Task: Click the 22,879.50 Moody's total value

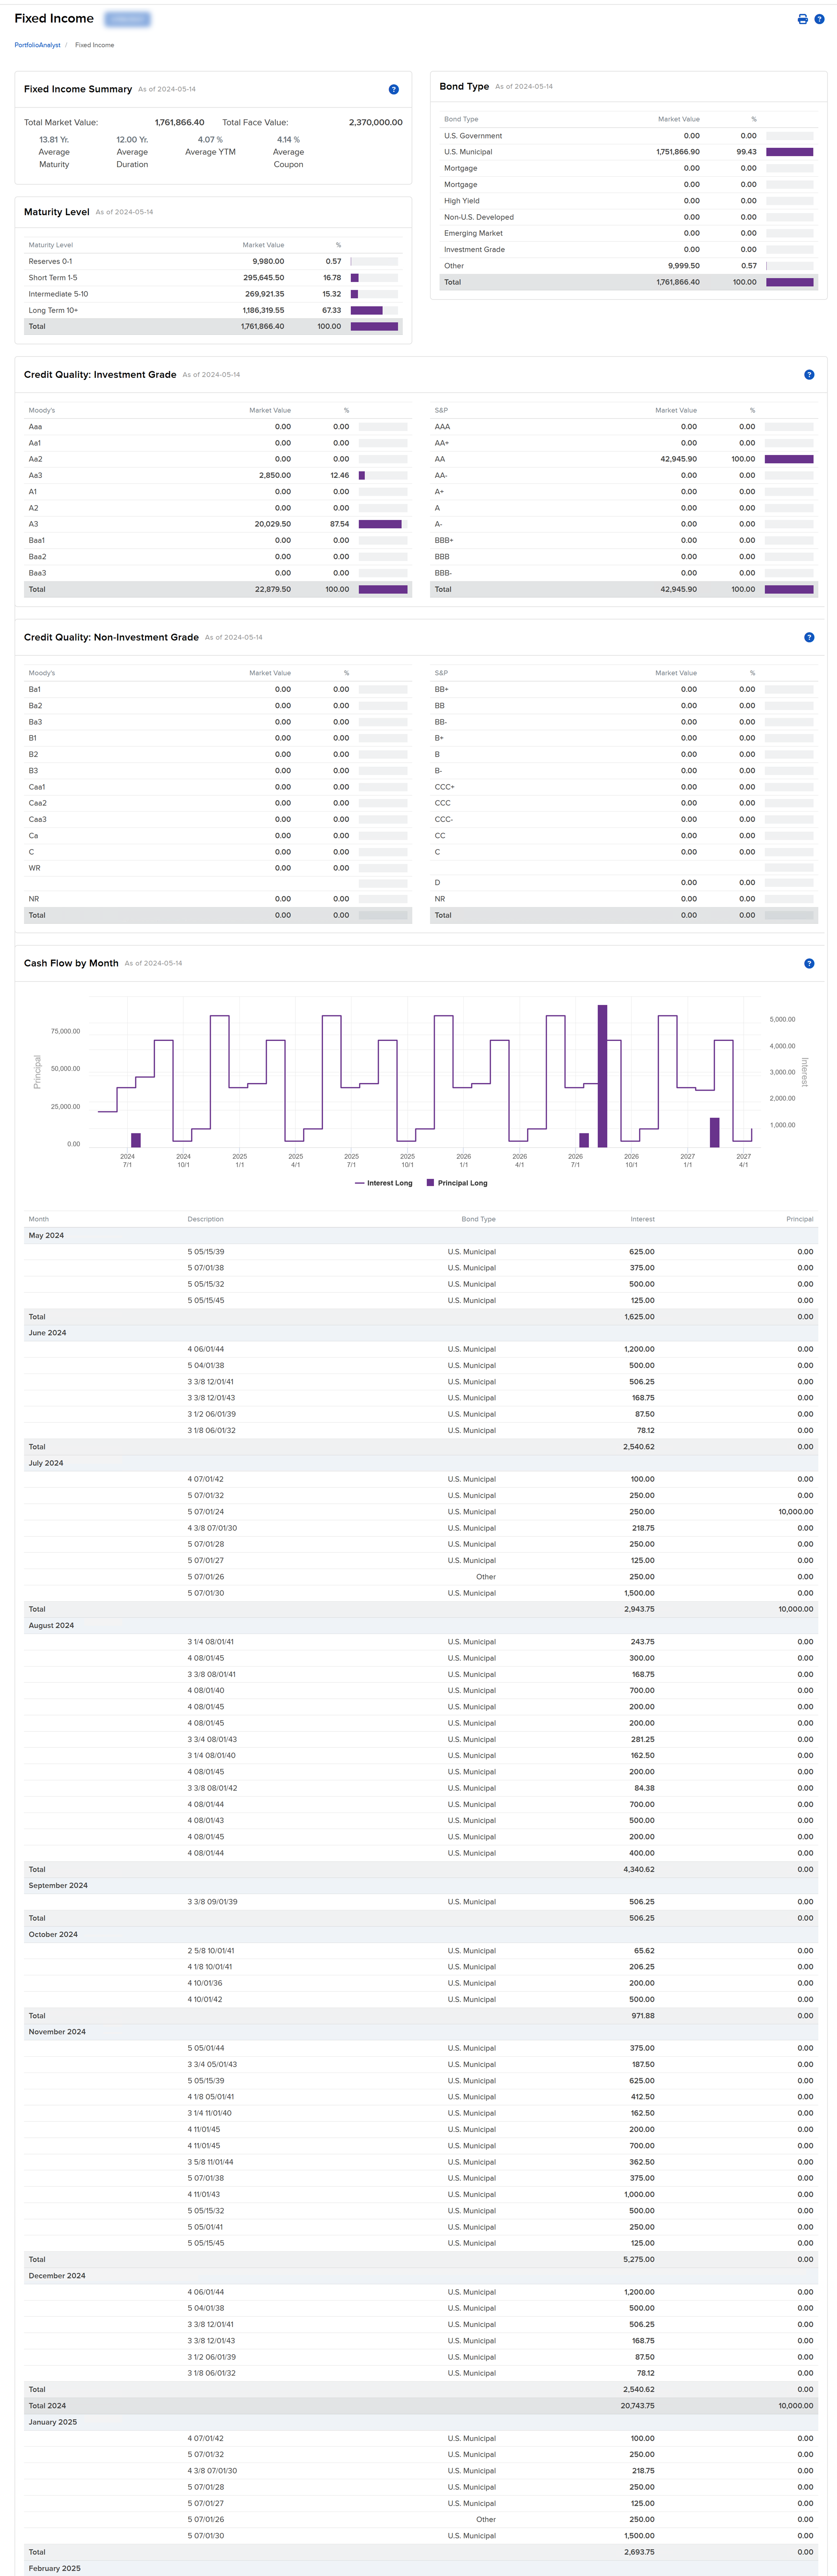Action: [273, 589]
